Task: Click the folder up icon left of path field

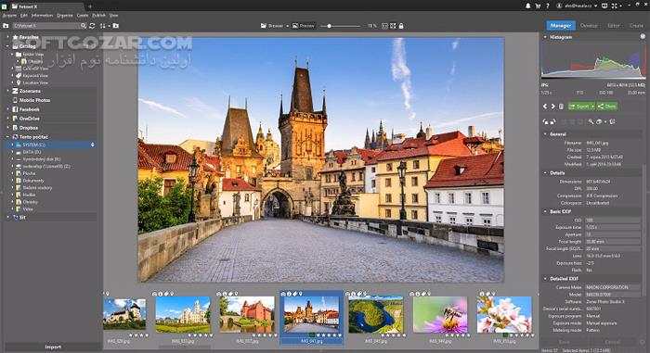Action: pos(6,26)
